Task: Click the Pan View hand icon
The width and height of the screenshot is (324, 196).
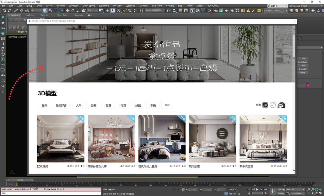Action: 312,193
